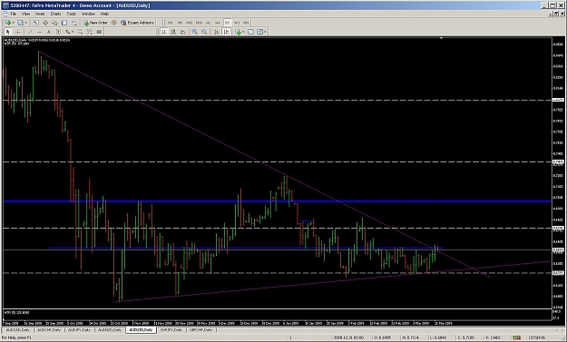Switch to the AUDJPY,Daily chart tab

[78, 329]
